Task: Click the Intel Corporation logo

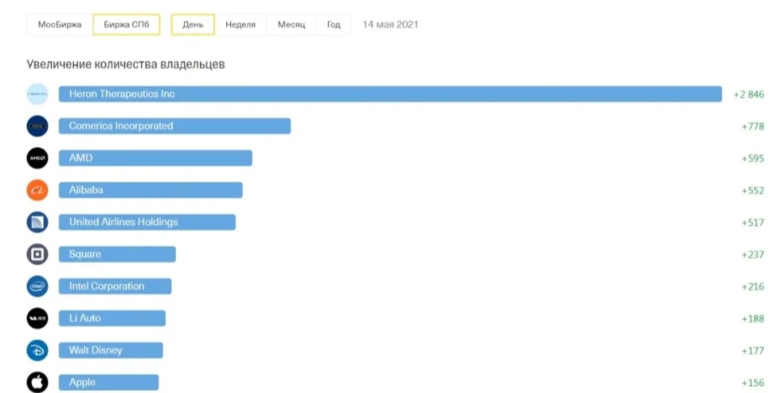Action: pyautogui.click(x=38, y=287)
